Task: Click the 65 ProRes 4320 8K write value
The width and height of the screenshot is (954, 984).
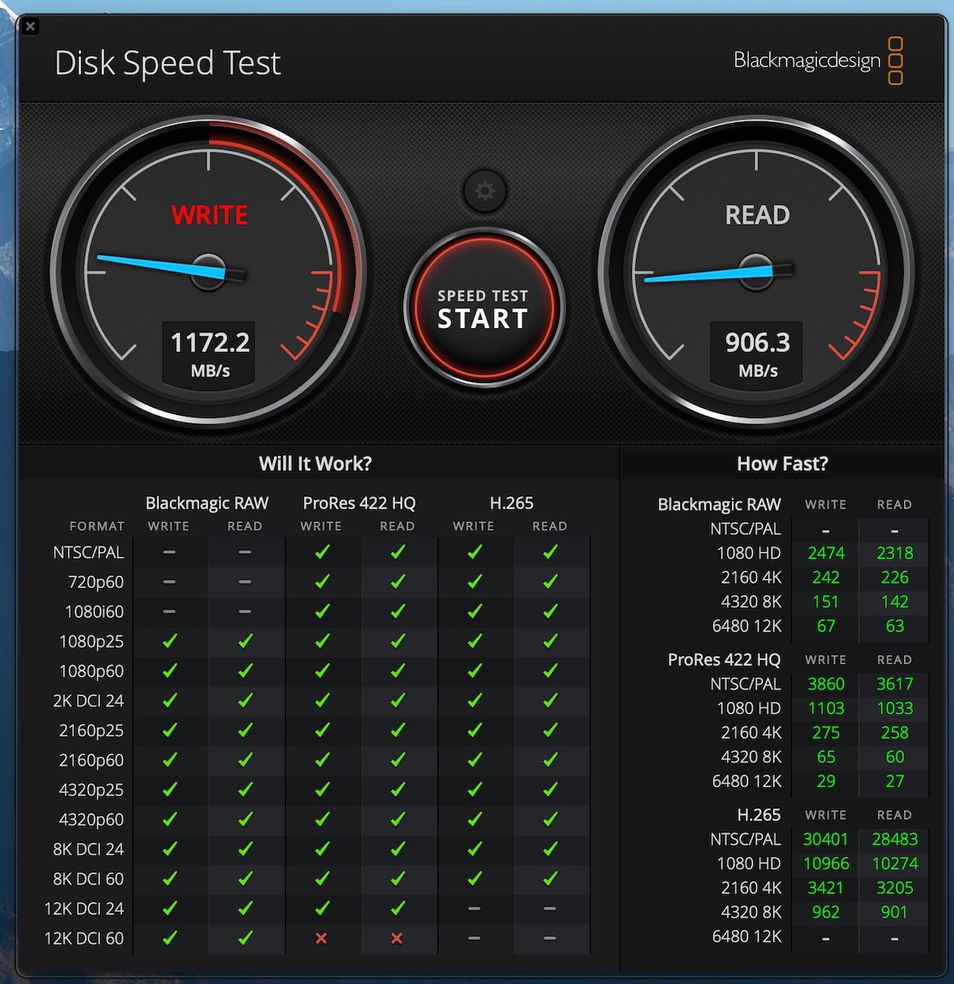Action: (826, 757)
